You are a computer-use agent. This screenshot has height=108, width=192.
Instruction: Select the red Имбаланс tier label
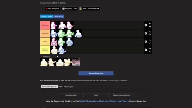coord(45,25)
